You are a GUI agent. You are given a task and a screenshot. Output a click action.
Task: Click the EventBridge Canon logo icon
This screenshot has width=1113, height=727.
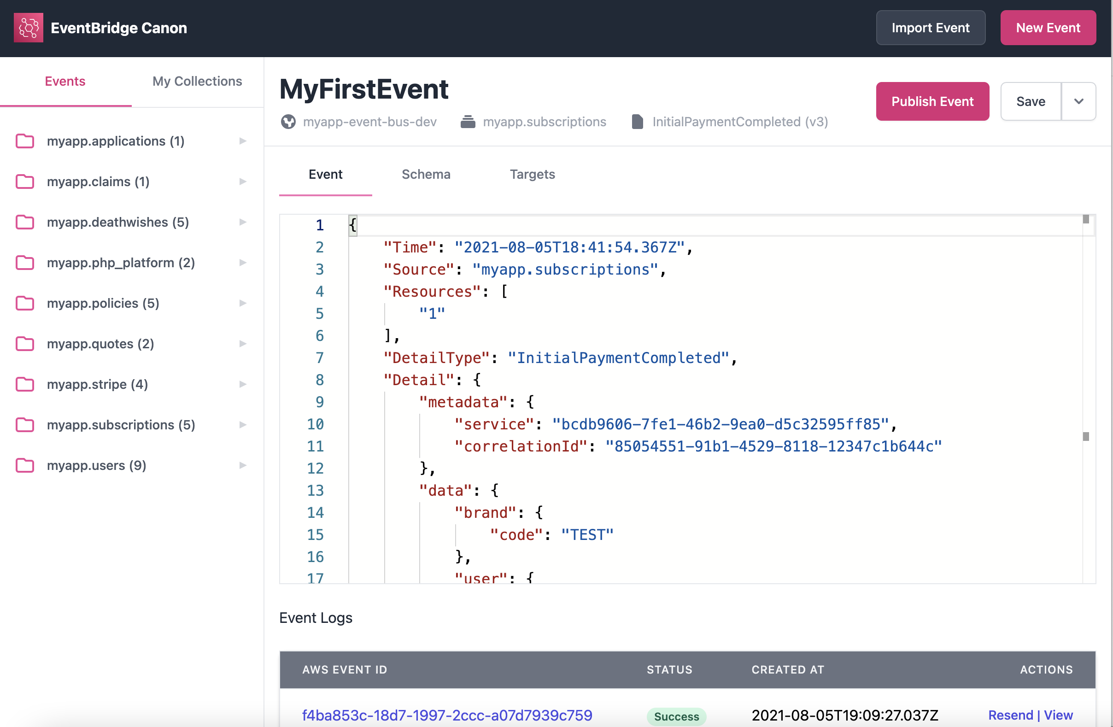click(29, 28)
